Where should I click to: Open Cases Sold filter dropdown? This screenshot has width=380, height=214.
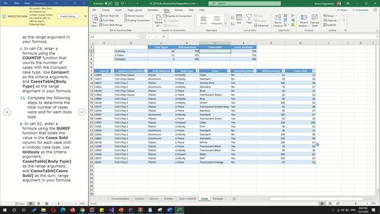pos(313,71)
